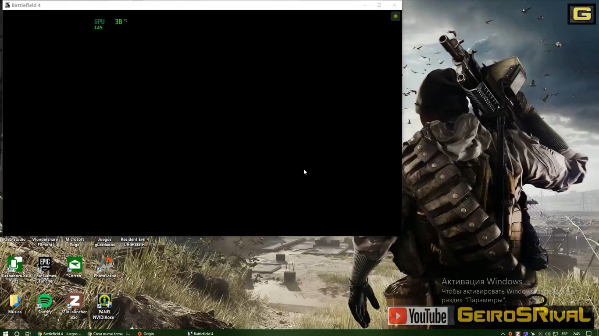Minimize the Battlefield 4 window
Screen dimensions: 599x336
pos(365,5)
